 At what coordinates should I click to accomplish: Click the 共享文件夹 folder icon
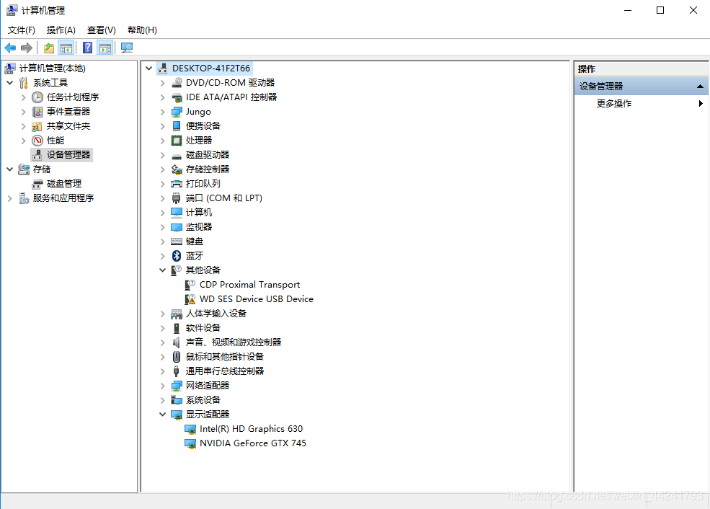(x=37, y=126)
